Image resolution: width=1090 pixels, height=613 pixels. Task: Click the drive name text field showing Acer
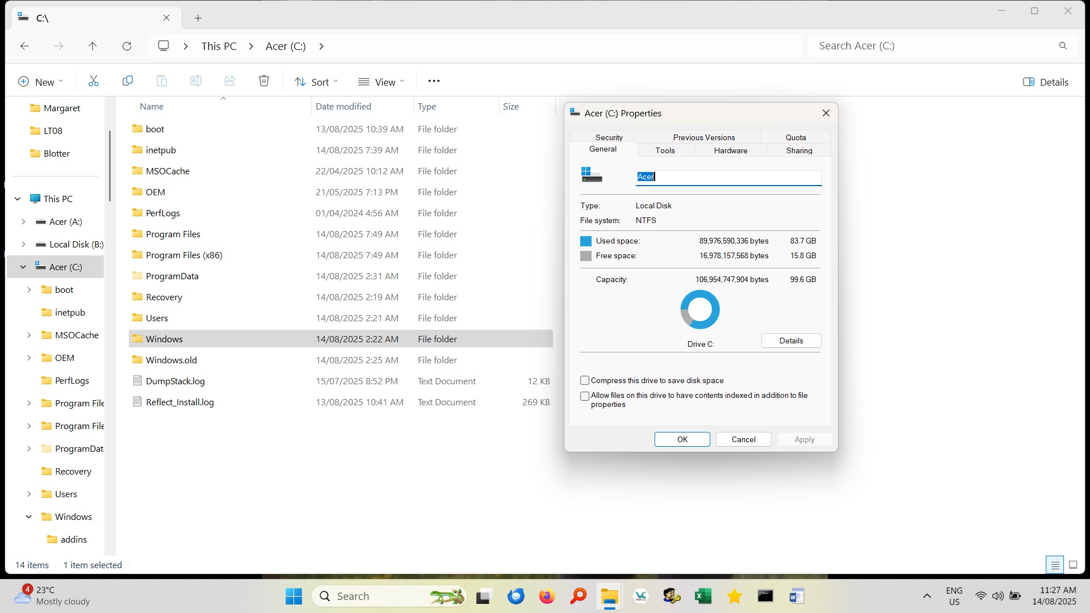point(728,177)
